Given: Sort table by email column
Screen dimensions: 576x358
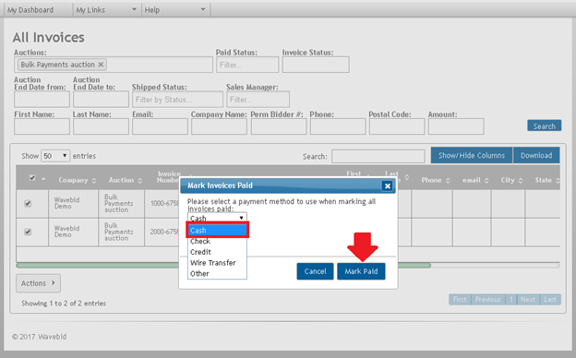Looking at the screenshot, I should [475, 180].
